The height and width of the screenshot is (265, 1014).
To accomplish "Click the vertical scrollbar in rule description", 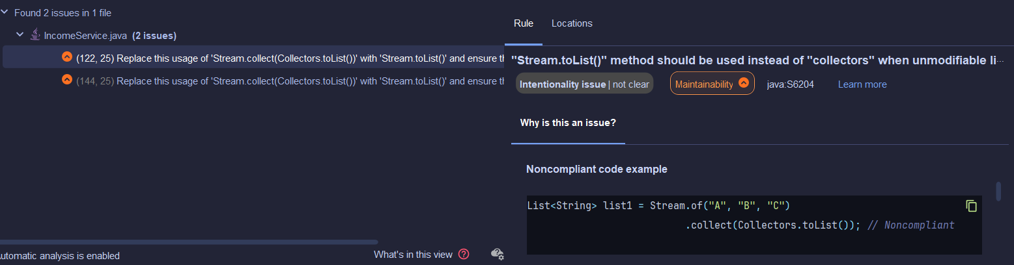I will pos(998,192).
